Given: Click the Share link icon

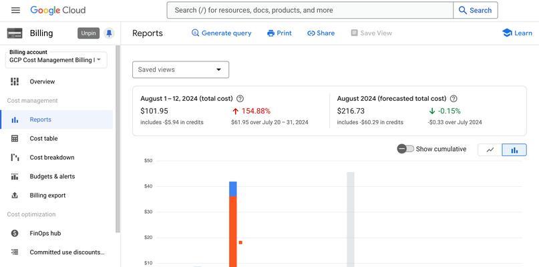Looking at the screenshot, I should tap(311, 33).
